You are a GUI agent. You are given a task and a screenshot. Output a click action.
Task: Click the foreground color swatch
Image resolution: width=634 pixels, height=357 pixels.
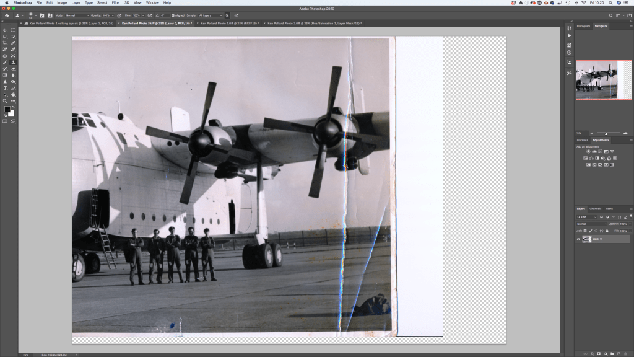coord(7,109)
